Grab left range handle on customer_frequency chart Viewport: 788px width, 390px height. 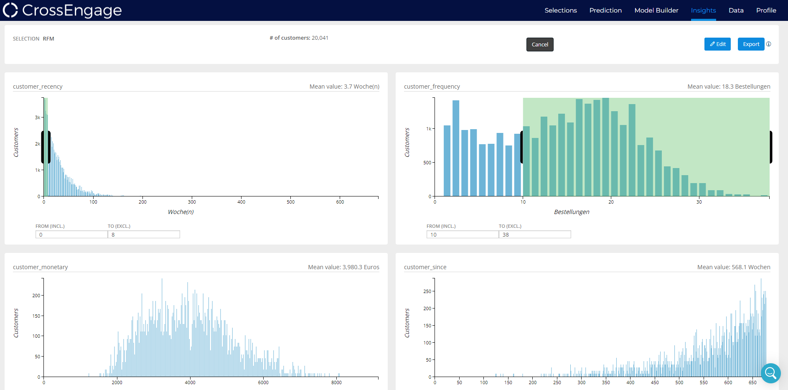(521, 147)
